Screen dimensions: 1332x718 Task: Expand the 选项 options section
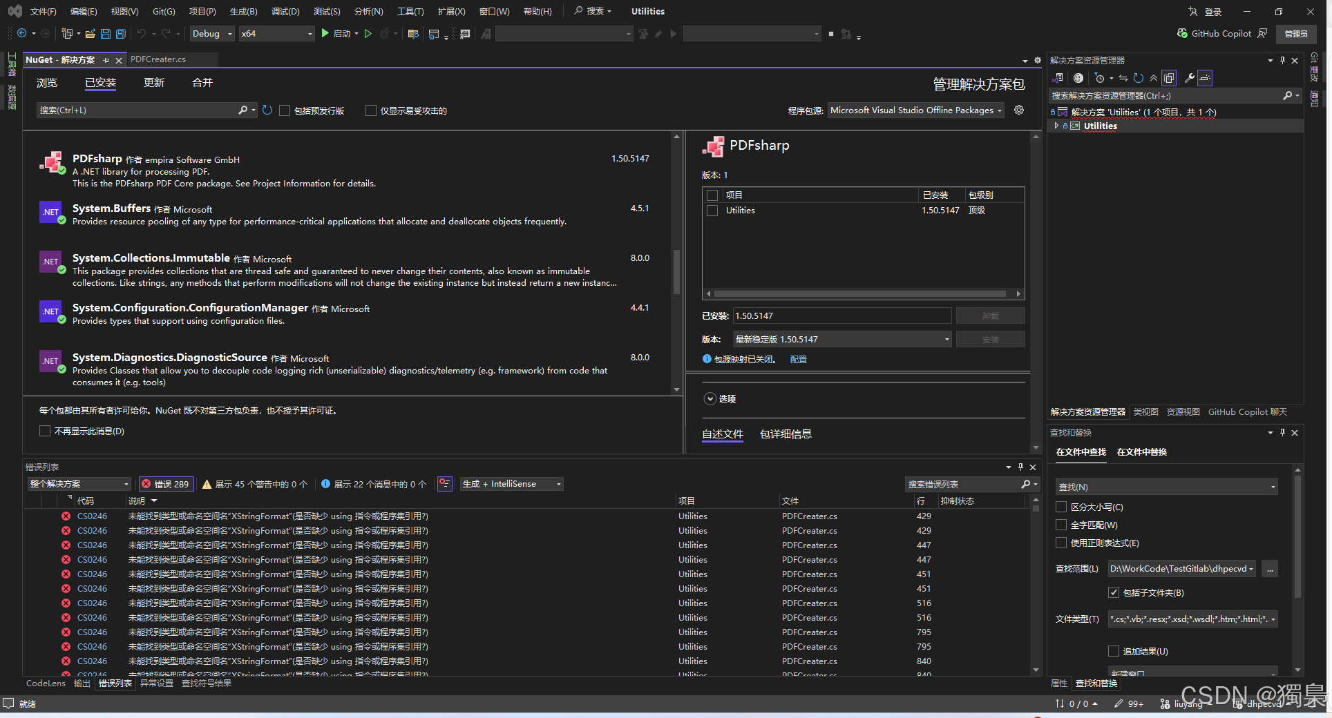(710, 399)
